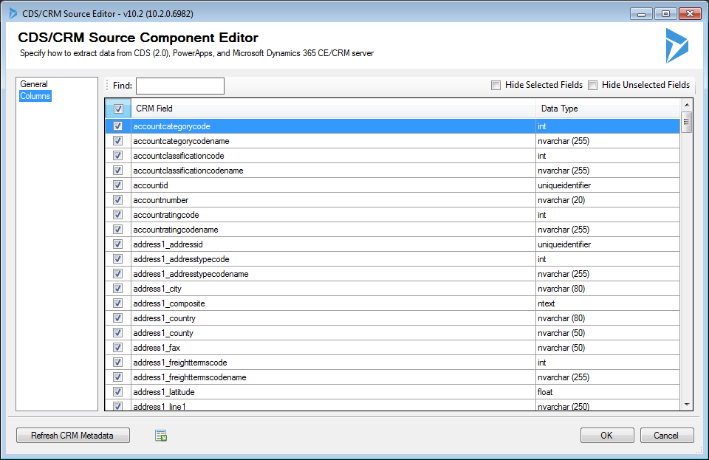This screenshot has height=460, width=709.
Task: Select the Columns page
Action: (35, 96)
